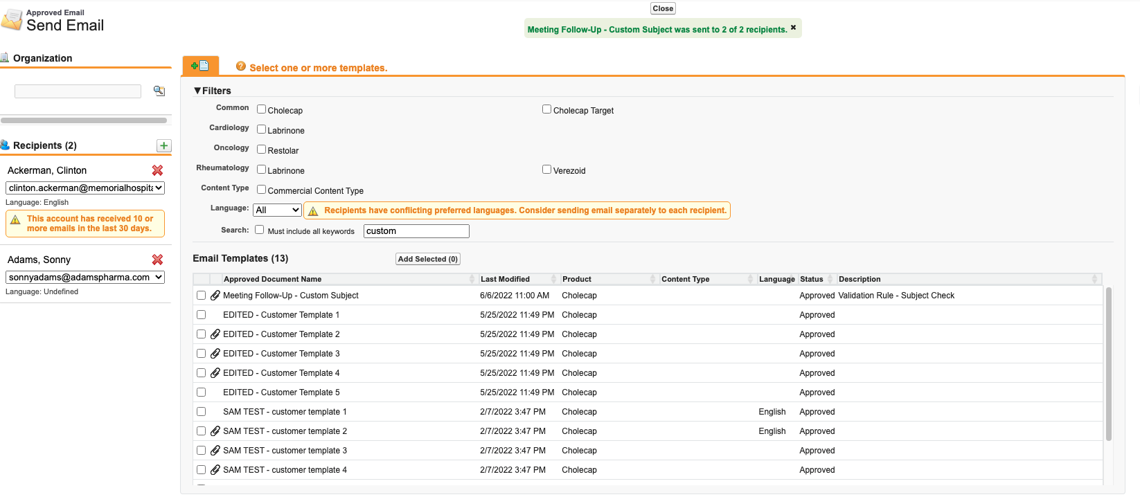Click the green plus add recipient icon

163,145
